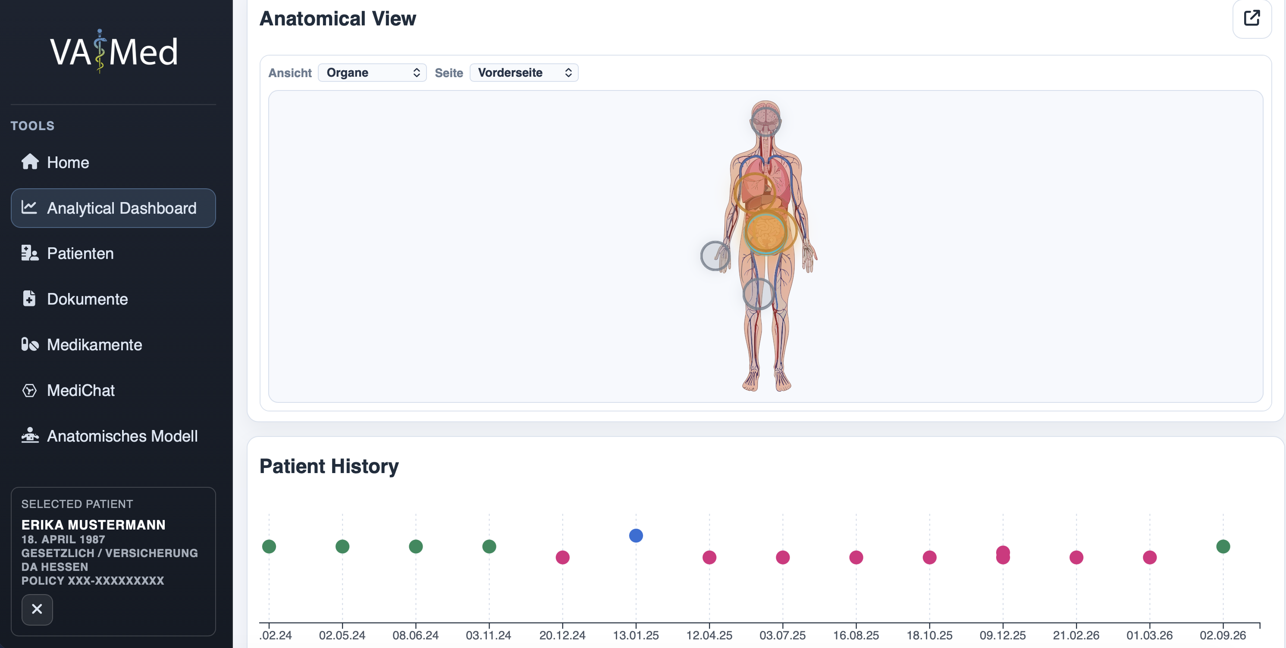Click the hand marker circle on figure
The image size is (1286, 648).
716,256
